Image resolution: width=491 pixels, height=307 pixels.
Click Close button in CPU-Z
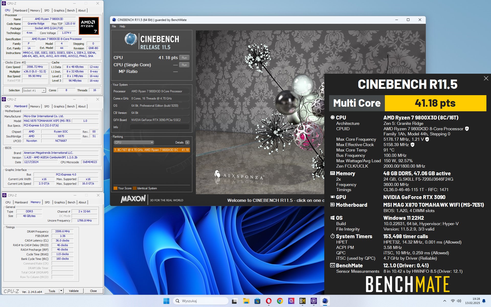(x=93, y=291)
